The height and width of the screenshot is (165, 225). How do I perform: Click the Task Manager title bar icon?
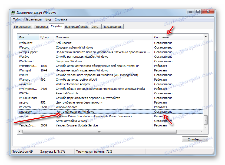(x=13, y=13)
